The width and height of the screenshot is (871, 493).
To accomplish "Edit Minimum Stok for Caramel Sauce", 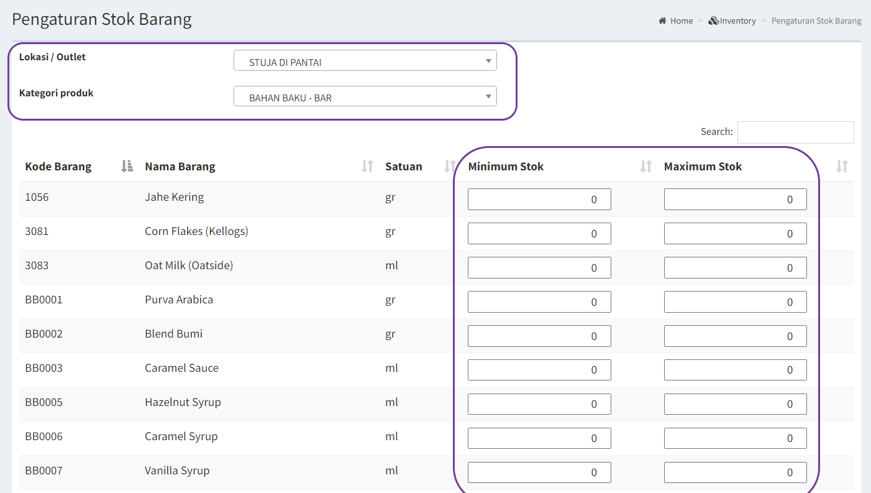I will click(x=539, y=370).
